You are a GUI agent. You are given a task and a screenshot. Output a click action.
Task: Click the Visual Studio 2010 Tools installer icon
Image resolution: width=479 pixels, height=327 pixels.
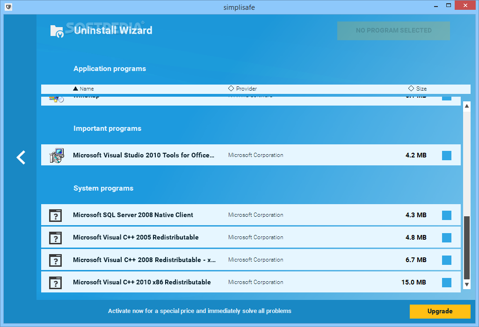coord(57,156)
